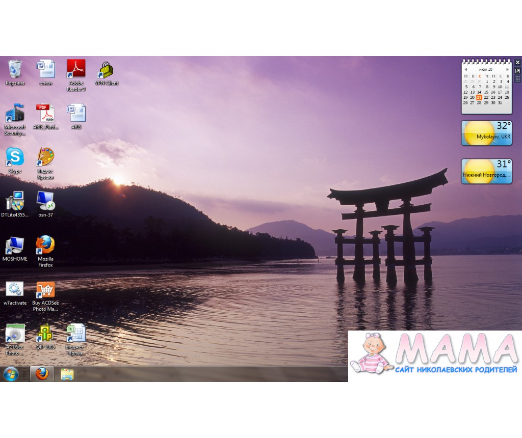Select the Mozilla Firefox desktop shortcut
This screenshot has height=438, width=522.
click(x=45, y=245)
